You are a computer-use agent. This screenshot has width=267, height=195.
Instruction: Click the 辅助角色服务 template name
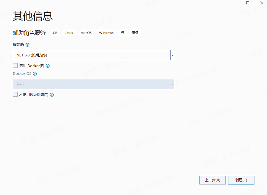[x=29, y=33]
